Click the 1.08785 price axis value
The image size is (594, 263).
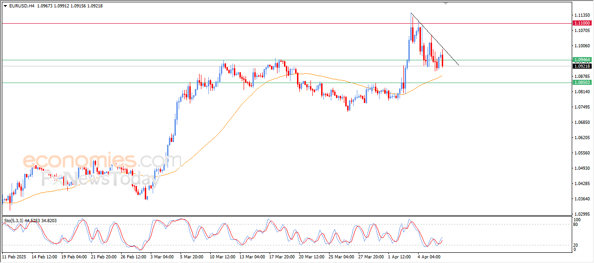[x=582, y=76]
